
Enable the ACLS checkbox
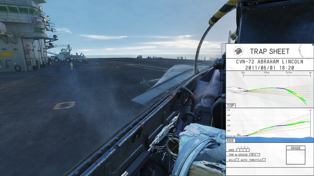coord(237,160)
